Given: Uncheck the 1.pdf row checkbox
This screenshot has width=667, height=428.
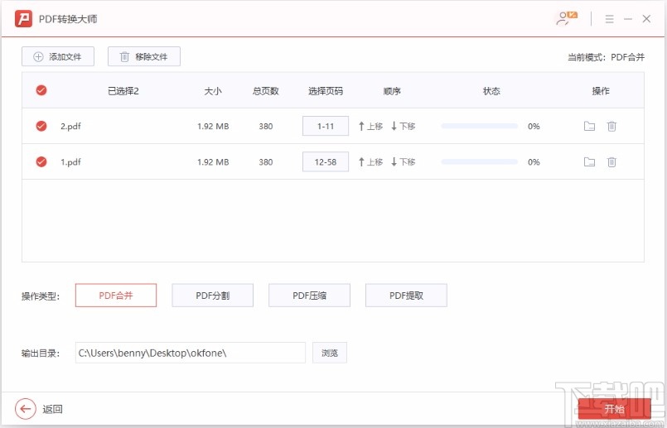Looking at the screenshot, I should (41, 162).
